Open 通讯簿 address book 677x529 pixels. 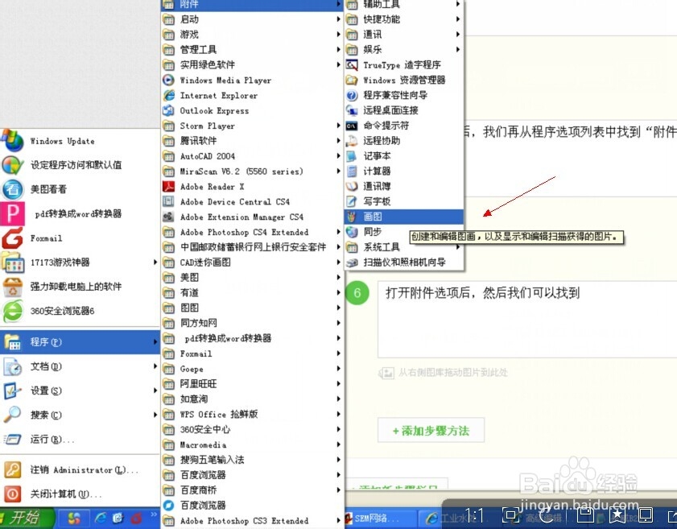point(404,186)
